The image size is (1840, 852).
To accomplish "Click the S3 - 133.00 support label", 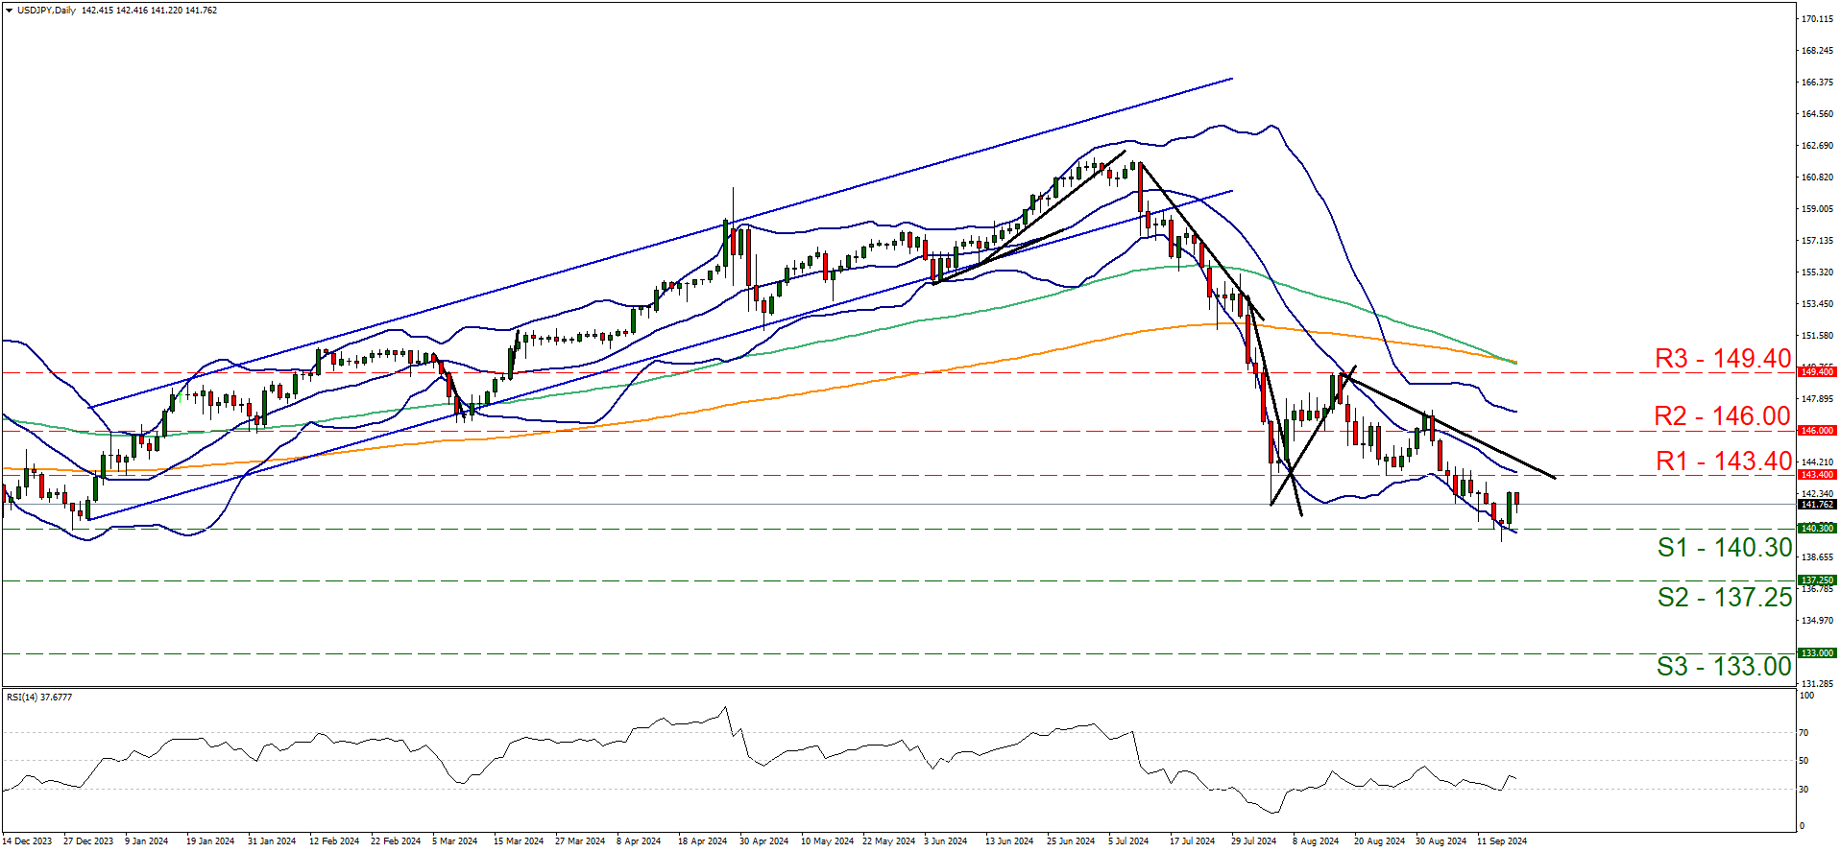I will pyautogui.click(x=1725, y=667).
